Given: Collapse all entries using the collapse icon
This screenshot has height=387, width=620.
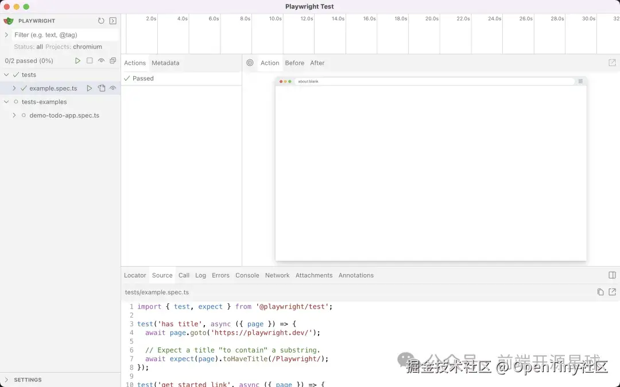Looking at the screenshot, I should [x=113, y=61].
